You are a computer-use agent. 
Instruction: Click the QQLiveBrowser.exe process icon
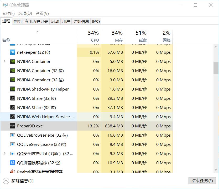pyautogui.click(x=13, y=135)
